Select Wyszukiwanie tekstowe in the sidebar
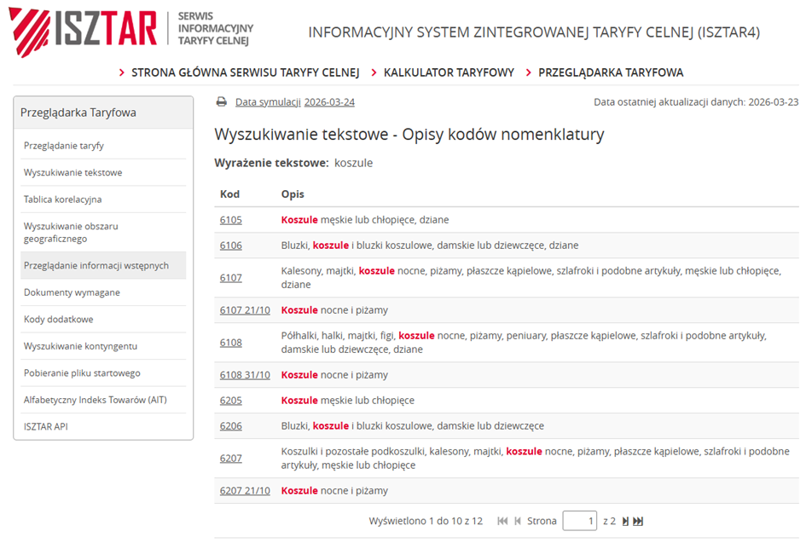The height and width of the screenshot is (543, 806). point(73,172)
